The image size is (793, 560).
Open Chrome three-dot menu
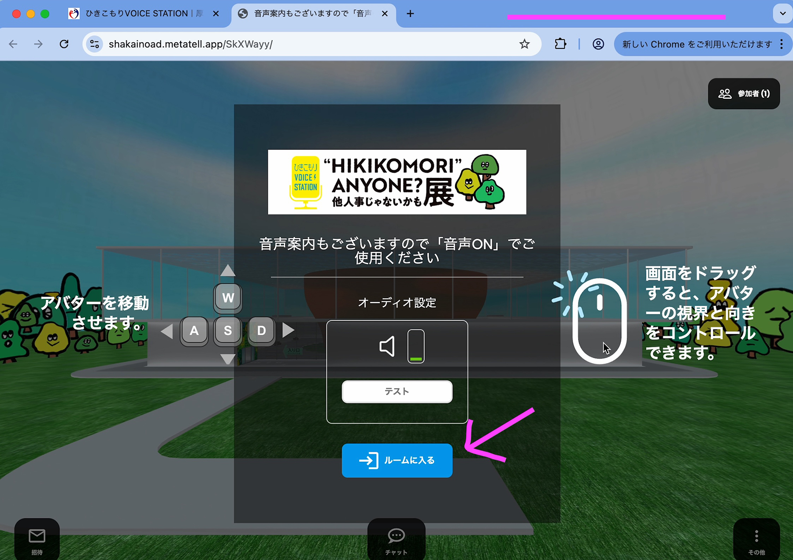click(x=782, y=44)
